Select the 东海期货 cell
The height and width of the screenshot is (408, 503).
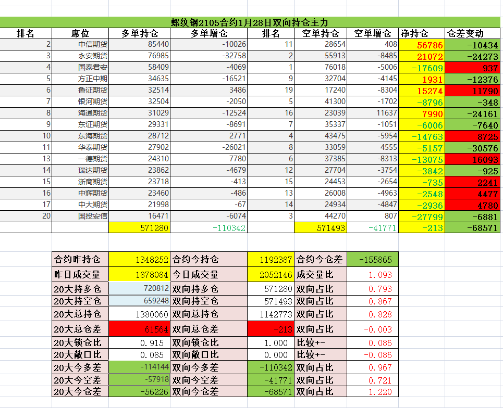coord(80,136)
